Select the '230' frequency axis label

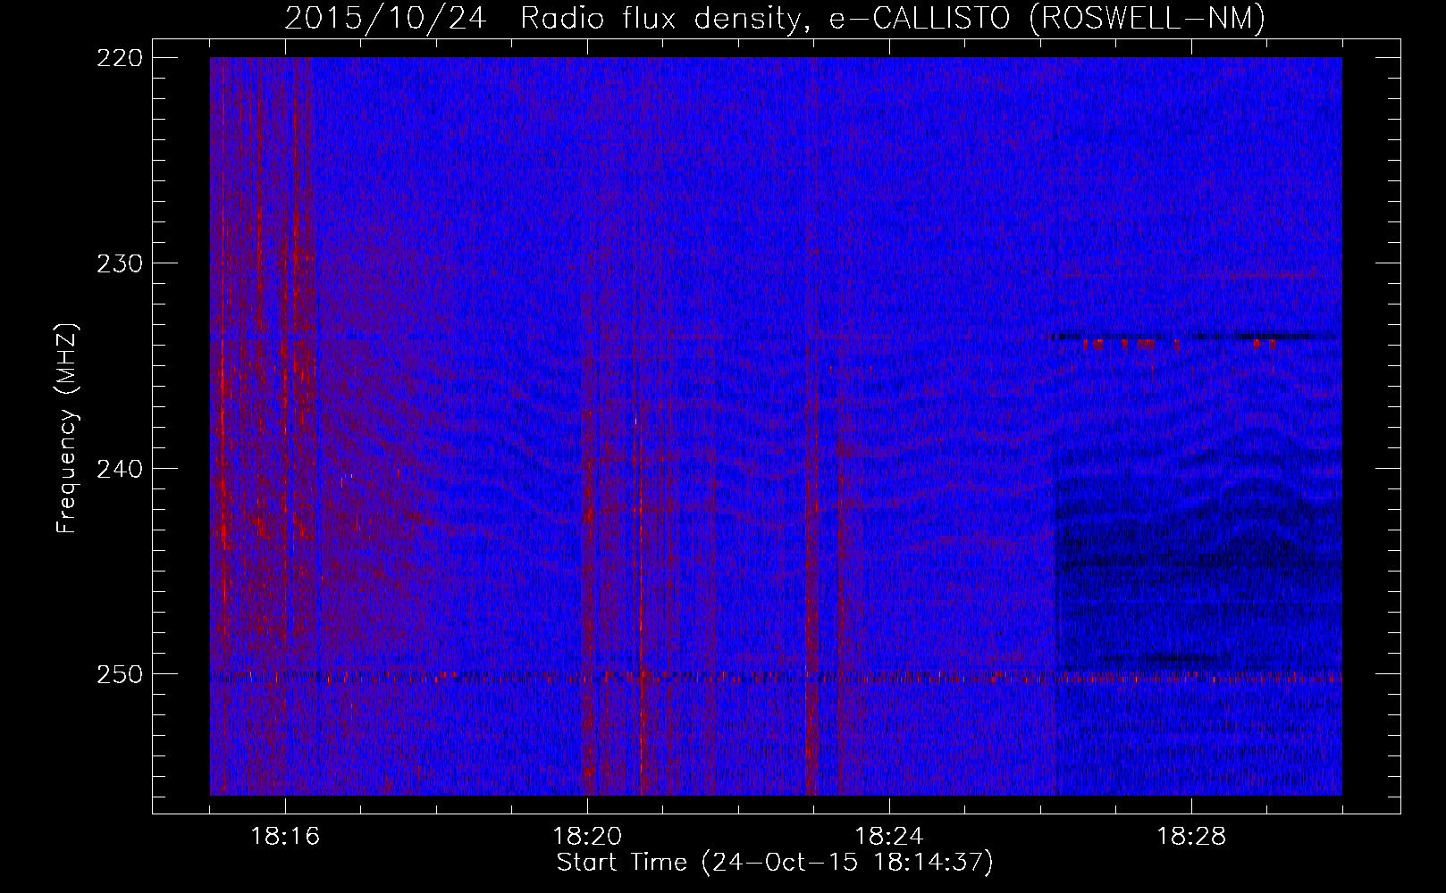(119, 263)
